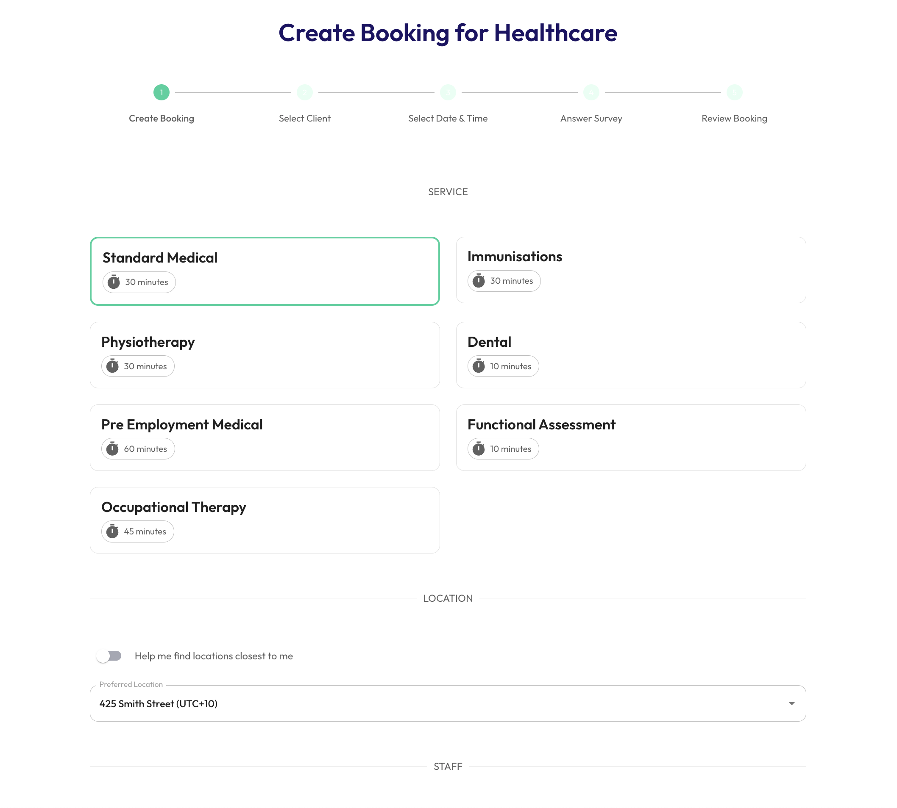Click the stopwatch icon under Immunisations

click(479, 281)
